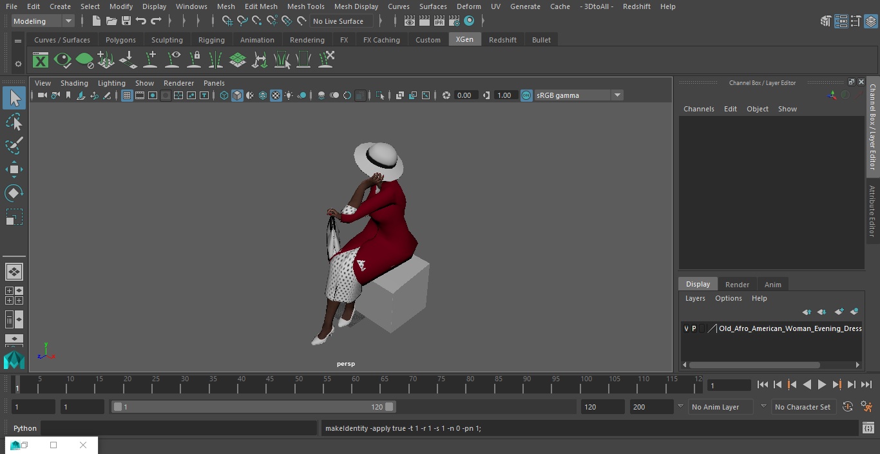The width and height of the screenshot is (880, 454).
Task: Toggle the P playback box of the layer
Action: point(694,328)
